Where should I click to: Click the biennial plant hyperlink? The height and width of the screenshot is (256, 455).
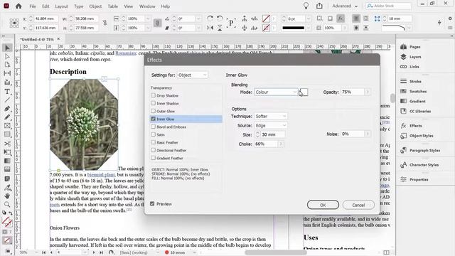click(101, 175)
